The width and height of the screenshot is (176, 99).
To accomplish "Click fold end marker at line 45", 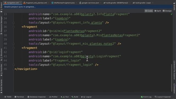I will (13, 65).
